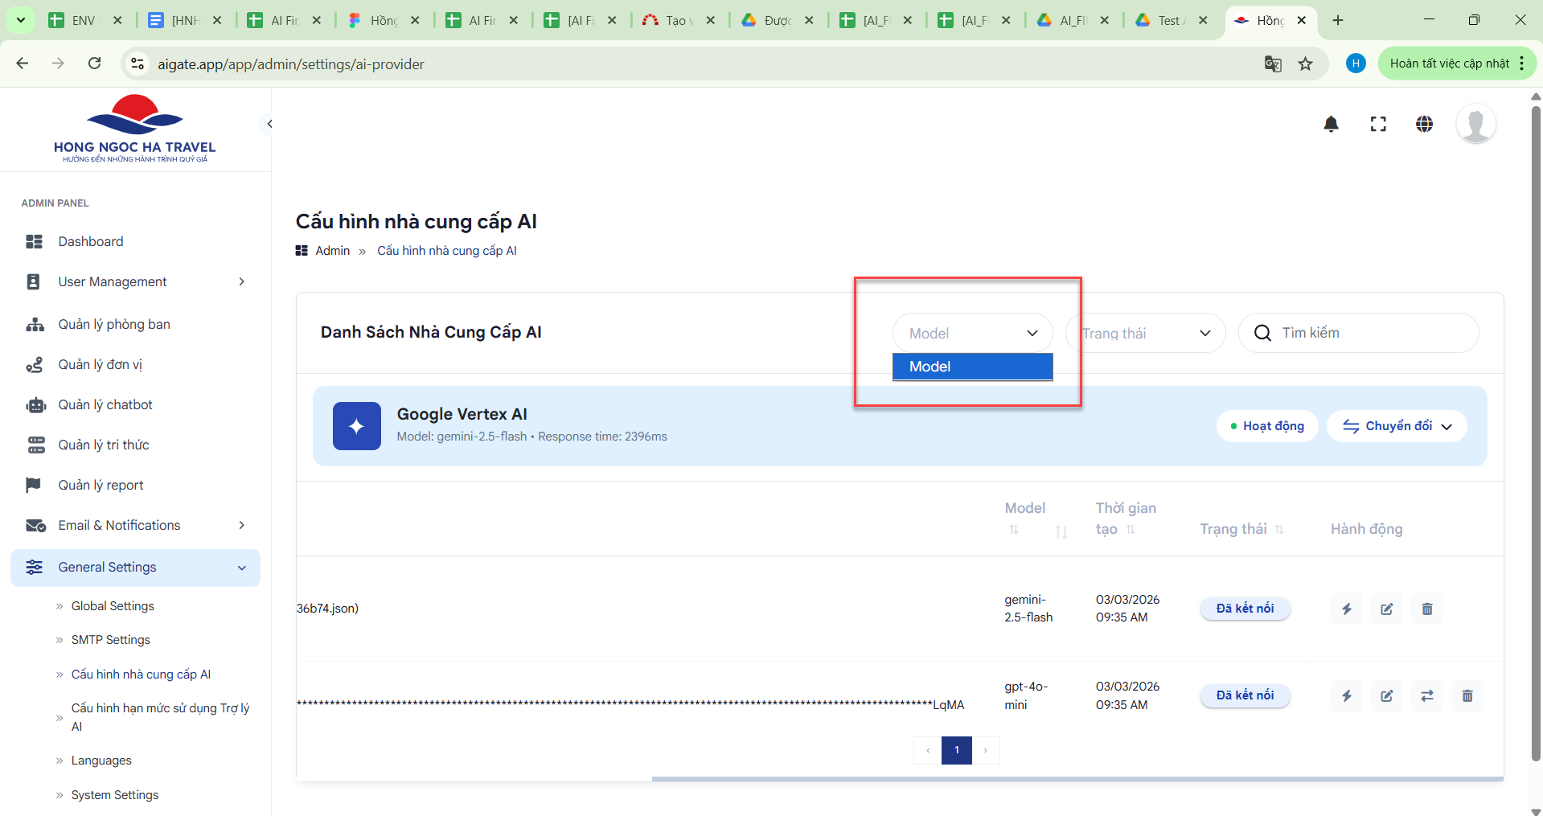
Task: Click the switch arrows icon for gpt-4o-mini
Action: [x=1426, y=696]
